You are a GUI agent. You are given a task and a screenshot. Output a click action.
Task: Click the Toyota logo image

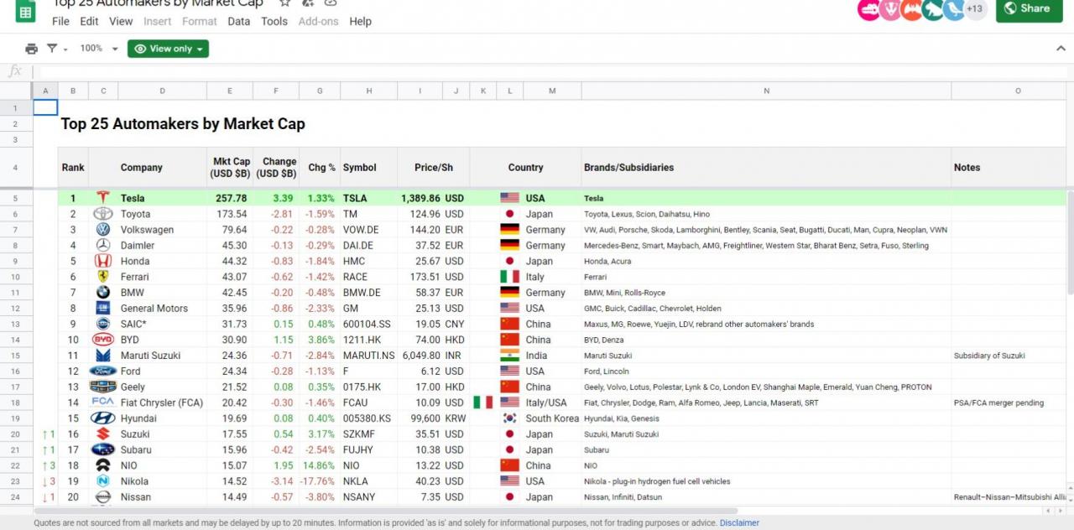tap(103, 214)
